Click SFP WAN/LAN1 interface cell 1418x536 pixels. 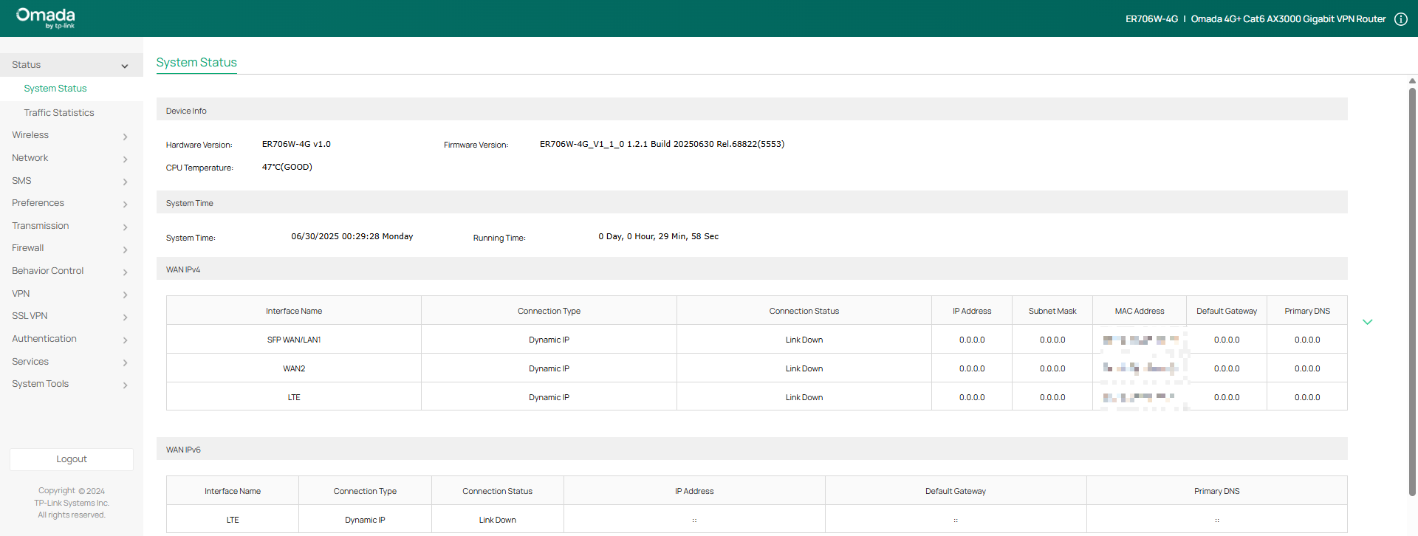tap(294, 340)
